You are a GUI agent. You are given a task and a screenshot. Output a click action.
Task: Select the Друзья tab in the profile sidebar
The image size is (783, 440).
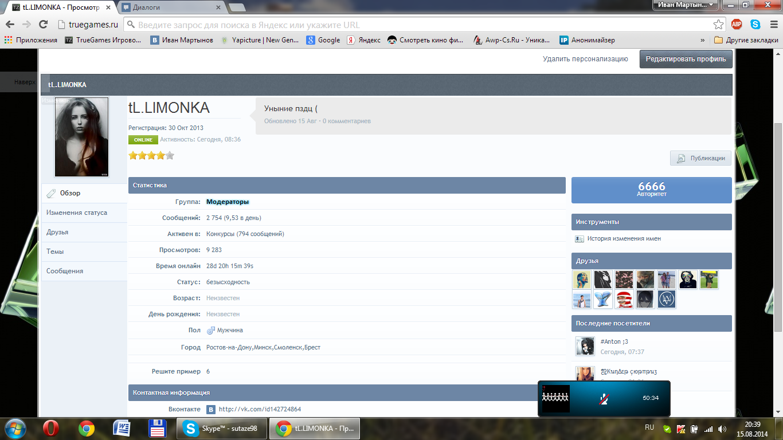click(57, 232)
